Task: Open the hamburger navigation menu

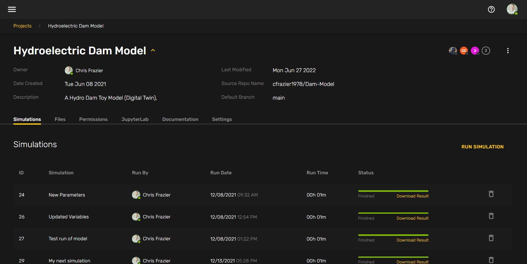Action: 12,9
